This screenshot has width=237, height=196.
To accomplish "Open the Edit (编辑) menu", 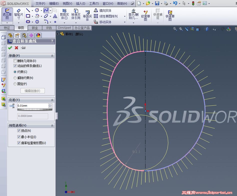I will 54,3.
